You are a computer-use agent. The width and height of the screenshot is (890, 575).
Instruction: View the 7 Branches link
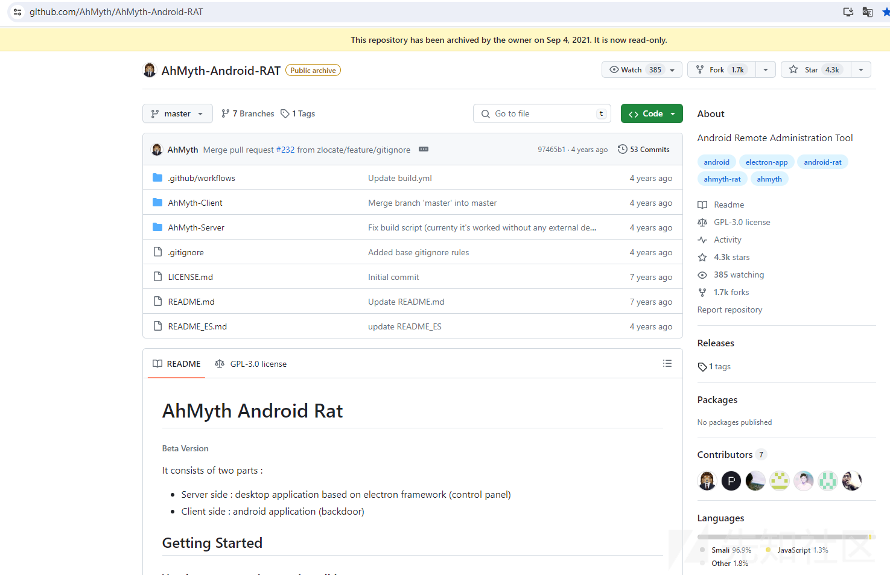pyautogui.click(x=247, y=113)
